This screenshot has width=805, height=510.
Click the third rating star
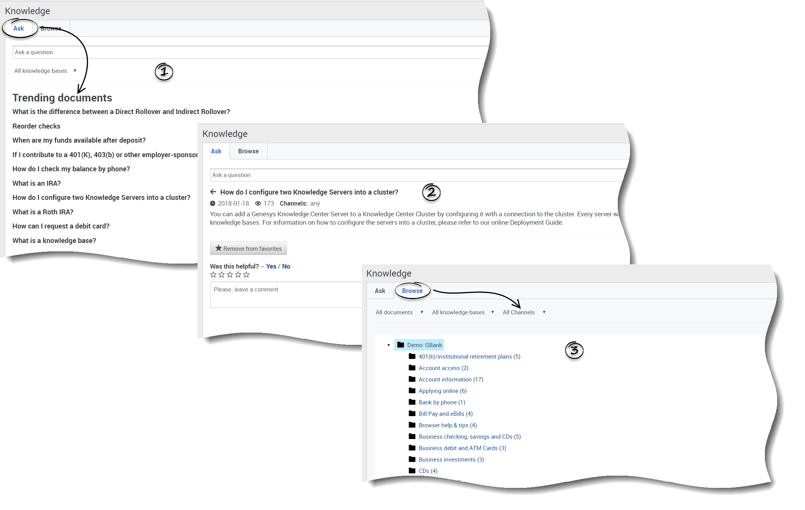tap(230, 275)
